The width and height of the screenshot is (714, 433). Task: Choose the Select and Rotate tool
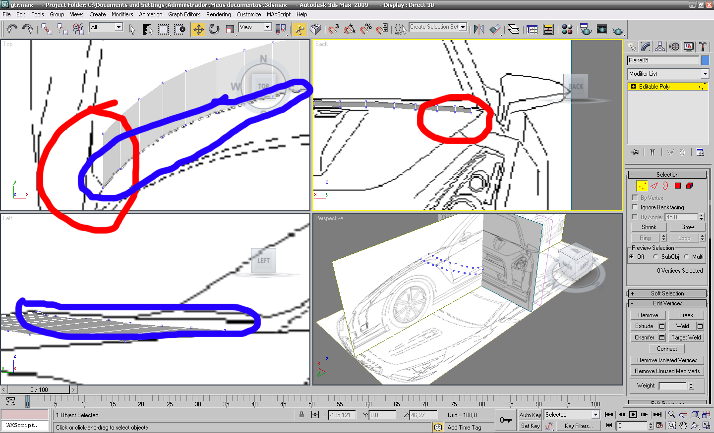(x=214, y=29)
